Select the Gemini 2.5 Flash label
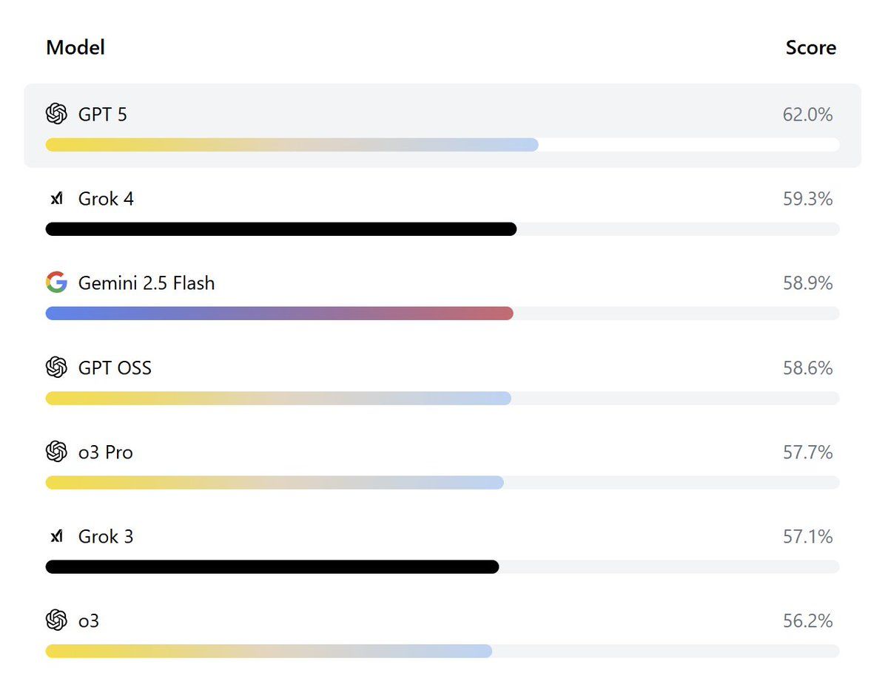 pyautogui.click(x=147, y=283)
